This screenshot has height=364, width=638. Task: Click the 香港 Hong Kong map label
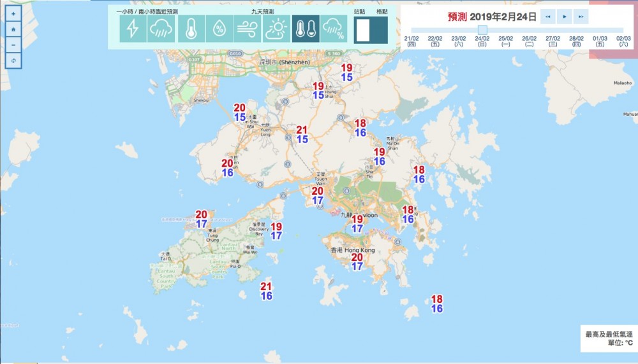coord(353,250)
